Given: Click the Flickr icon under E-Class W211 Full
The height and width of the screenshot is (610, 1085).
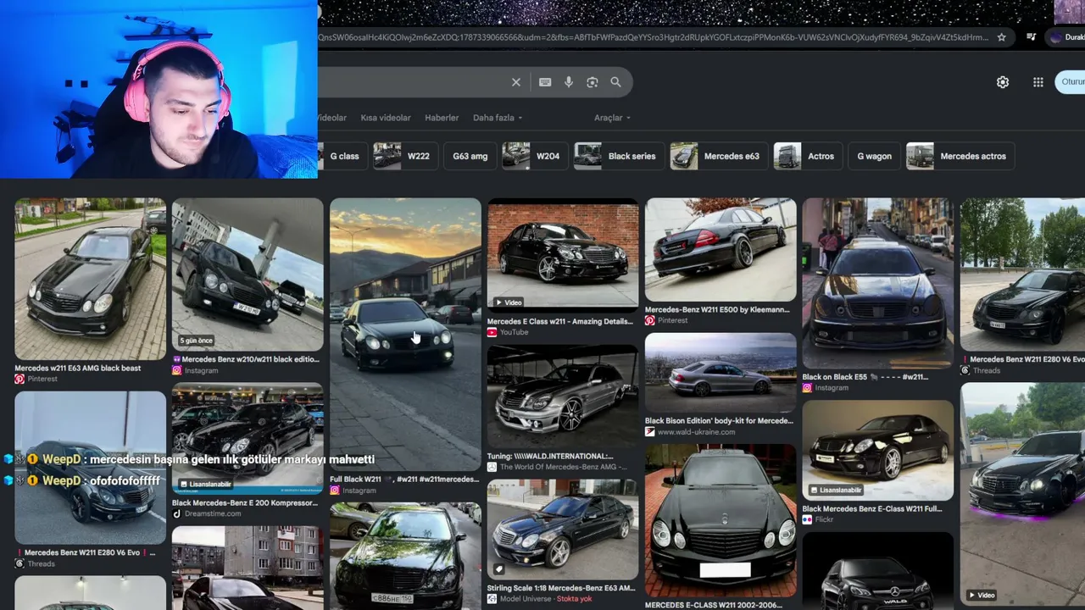Looking at the screenshot, I should pos(807,519).
